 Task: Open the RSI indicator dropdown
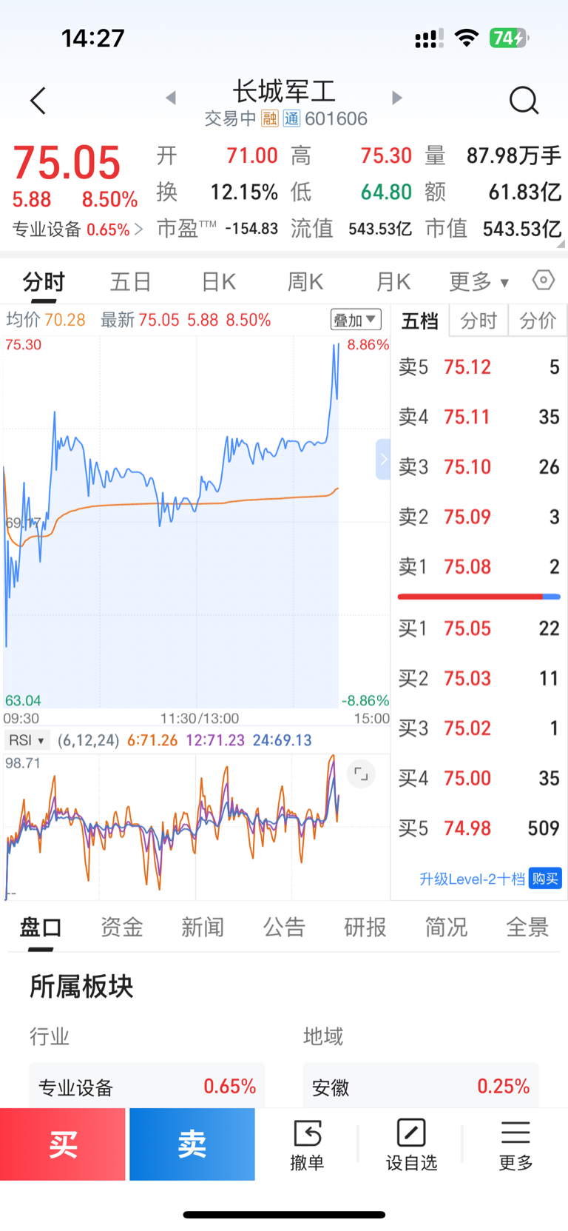coord(27,740)
